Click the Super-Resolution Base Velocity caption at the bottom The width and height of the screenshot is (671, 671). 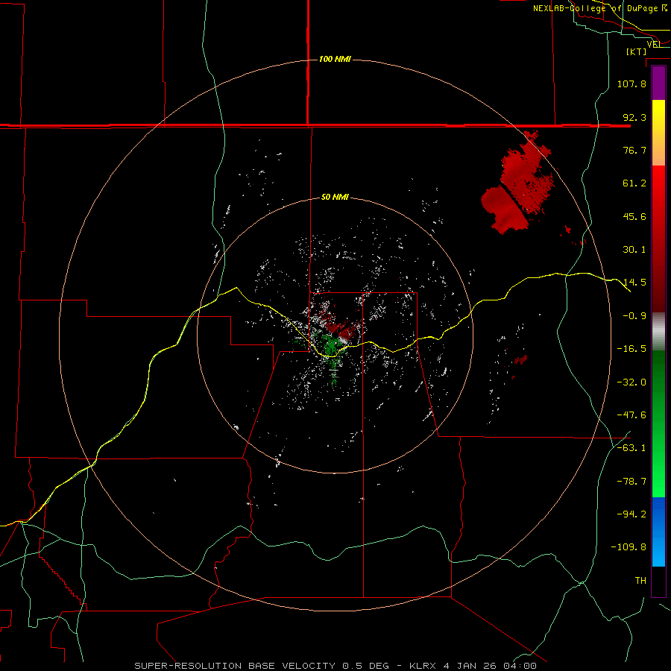pos(335,666)
